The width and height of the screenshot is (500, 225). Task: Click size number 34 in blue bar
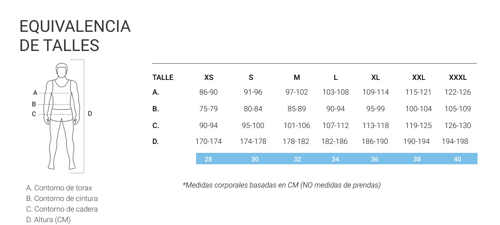pos(335,159)
